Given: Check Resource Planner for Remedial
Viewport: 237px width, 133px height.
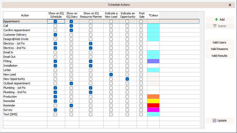Looking at the screenshot, I should pyautogui.click(x=91, y=101).
